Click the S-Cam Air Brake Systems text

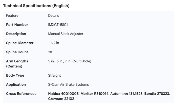click(68, 84)
